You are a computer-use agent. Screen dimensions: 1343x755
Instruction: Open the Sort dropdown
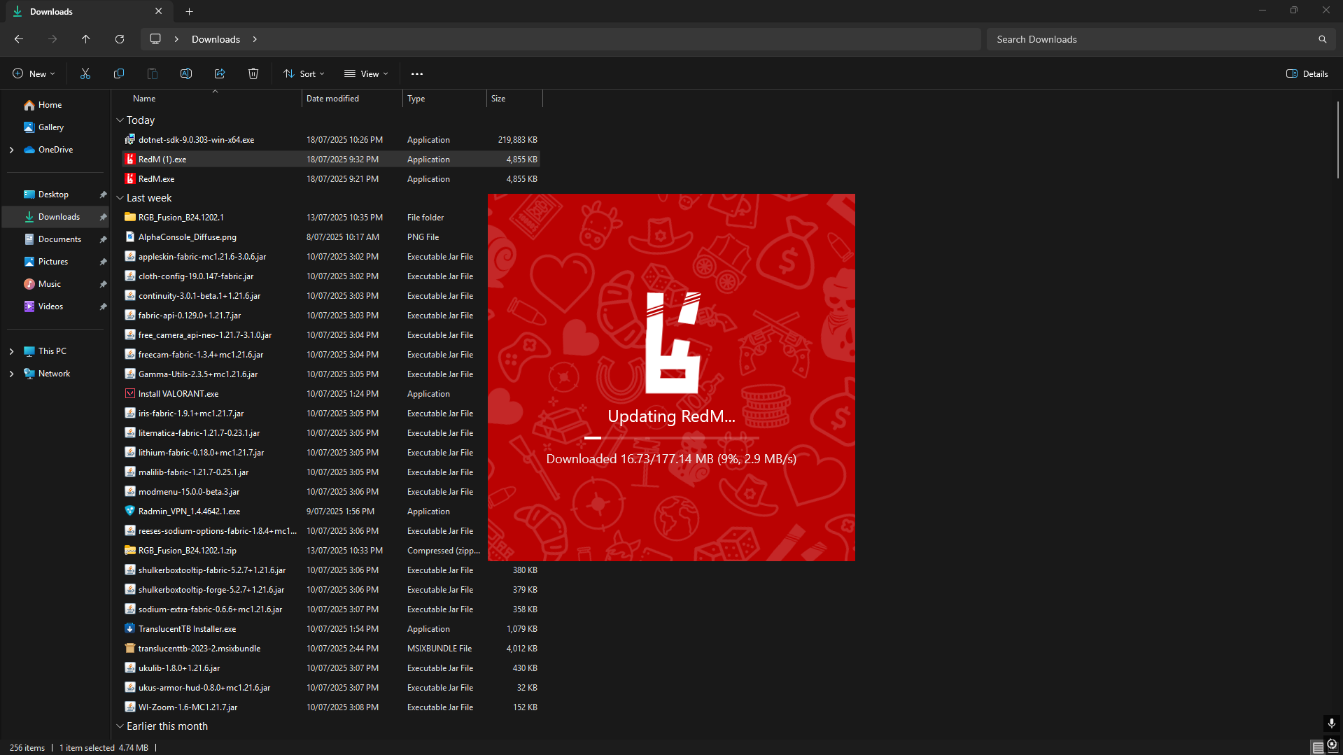point(304,73)
